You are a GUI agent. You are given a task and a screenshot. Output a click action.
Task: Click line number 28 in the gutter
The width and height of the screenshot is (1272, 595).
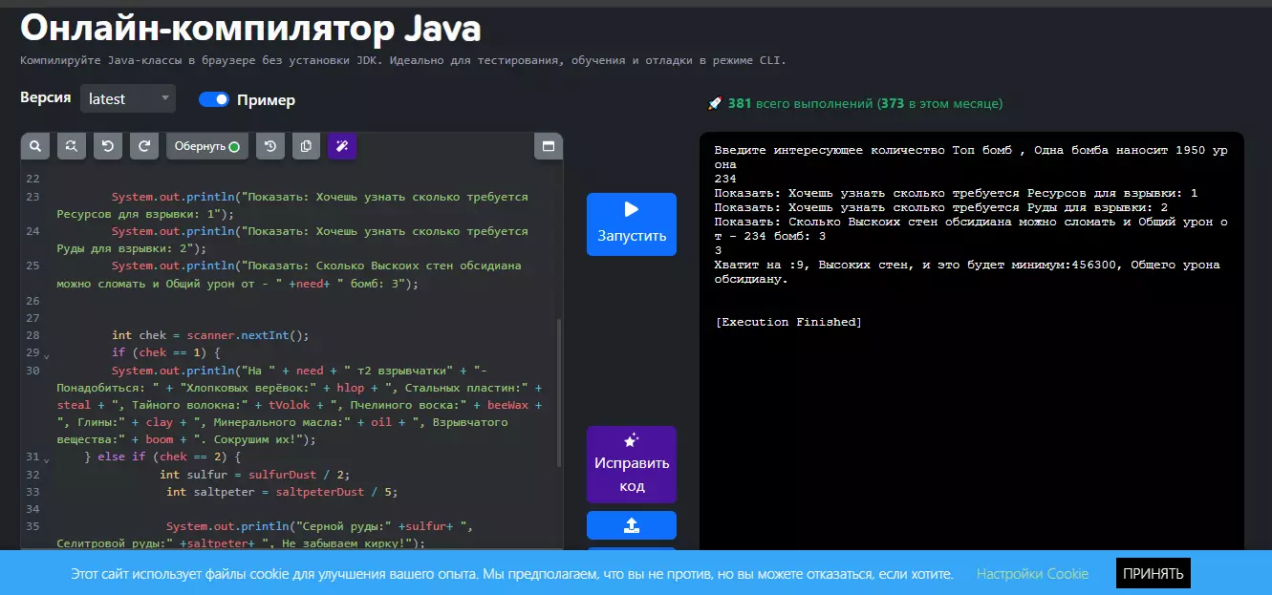[32, 335]
